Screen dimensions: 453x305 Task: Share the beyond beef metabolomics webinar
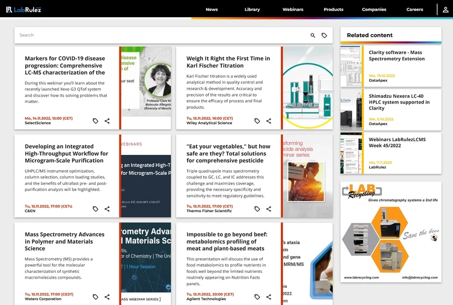[x=269, y=297]
